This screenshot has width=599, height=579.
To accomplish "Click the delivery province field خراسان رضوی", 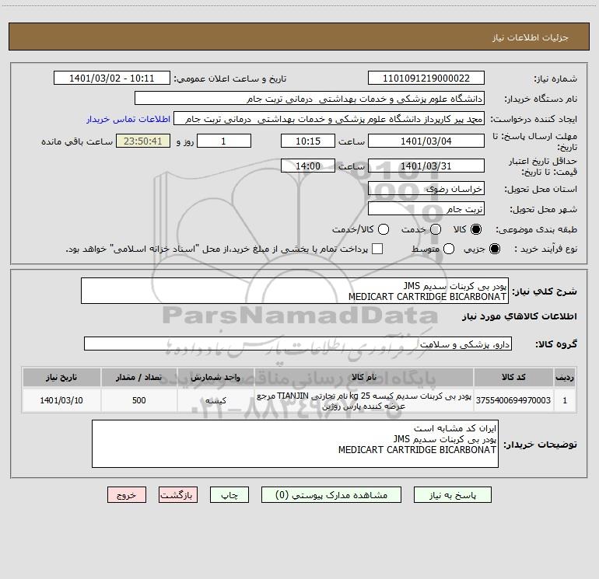I will click(426, 189).
